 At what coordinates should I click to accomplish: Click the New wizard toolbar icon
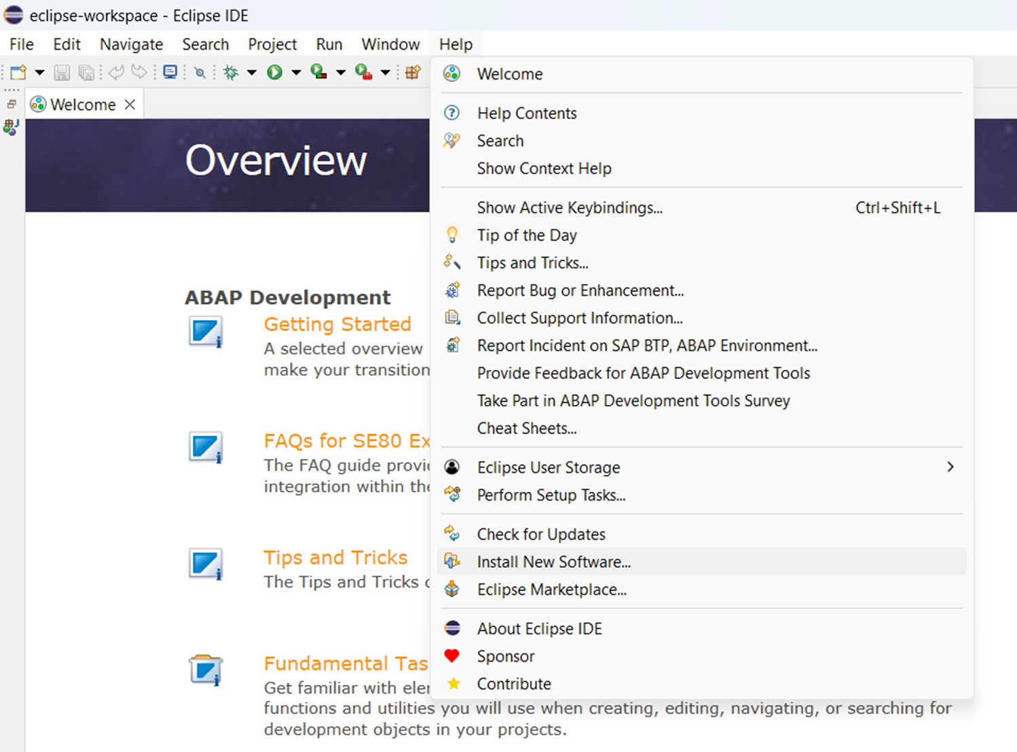pos(18,72)
